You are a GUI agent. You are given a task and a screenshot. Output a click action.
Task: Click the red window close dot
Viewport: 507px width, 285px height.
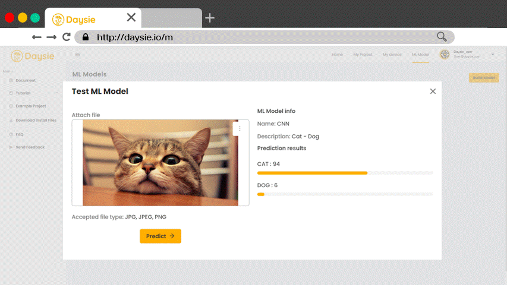(10, 18)
